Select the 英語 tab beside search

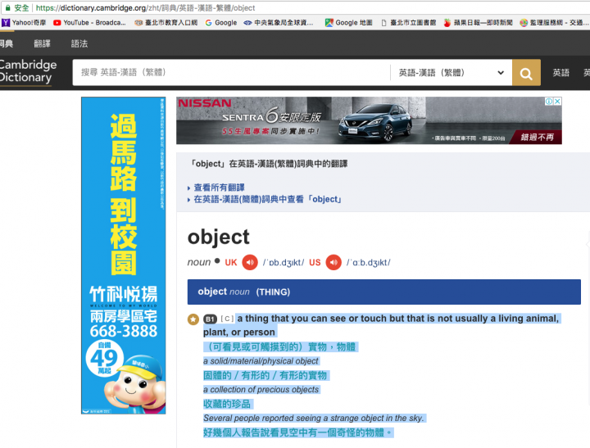[x=560, y=73]
